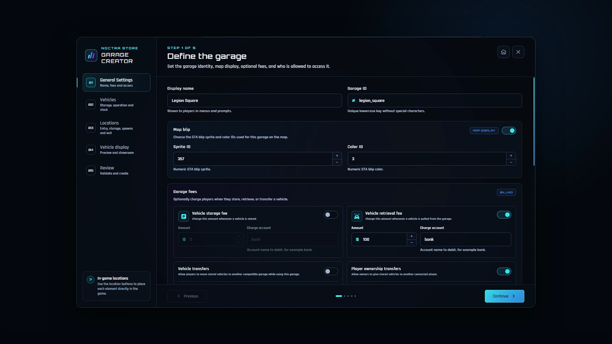Turn off Player ownership transfers toggle
This screenshot has width=612, height=344.
(504, 271)
